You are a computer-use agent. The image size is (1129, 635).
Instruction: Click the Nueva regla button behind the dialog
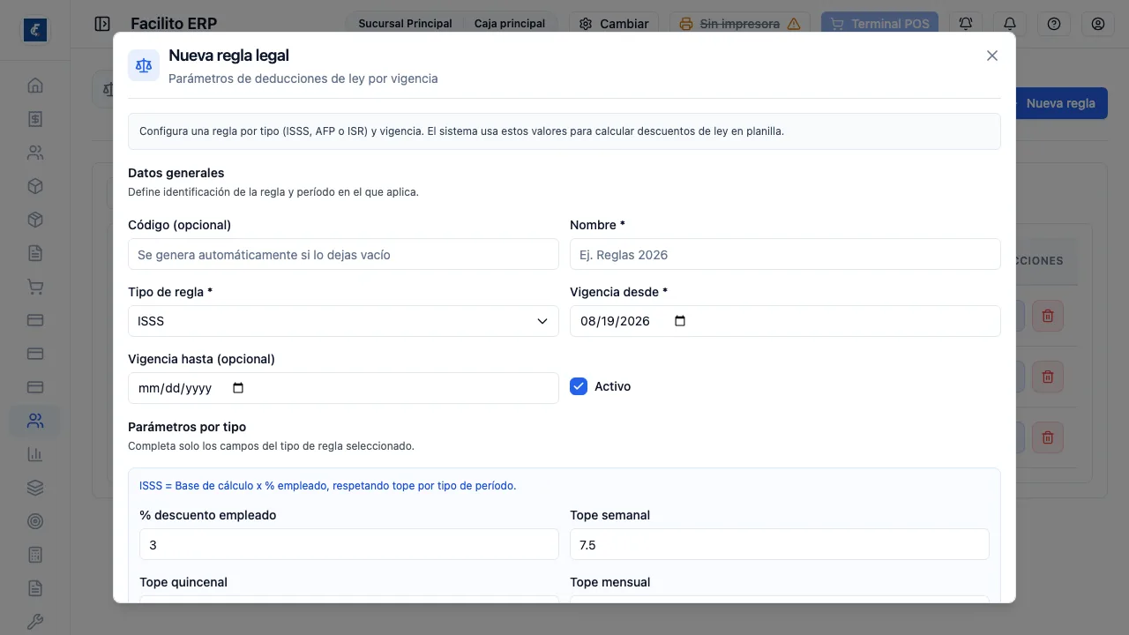point(1060,103)
